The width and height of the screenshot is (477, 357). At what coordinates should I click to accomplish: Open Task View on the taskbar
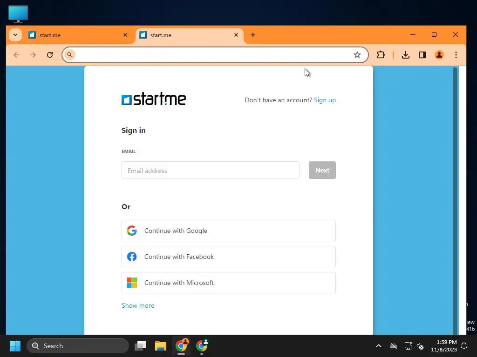click(x=140, y=346)
